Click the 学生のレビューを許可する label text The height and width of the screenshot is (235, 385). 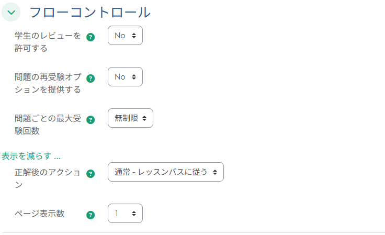pyautogui.click(x=48, y=42)
